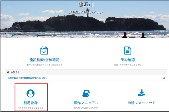Click the calendar check icon for facility search
Viewport: 169px width, 112px height.
(44, 51)
